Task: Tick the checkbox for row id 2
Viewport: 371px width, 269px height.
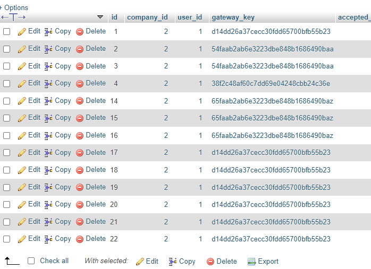Action: coord(6,49)
